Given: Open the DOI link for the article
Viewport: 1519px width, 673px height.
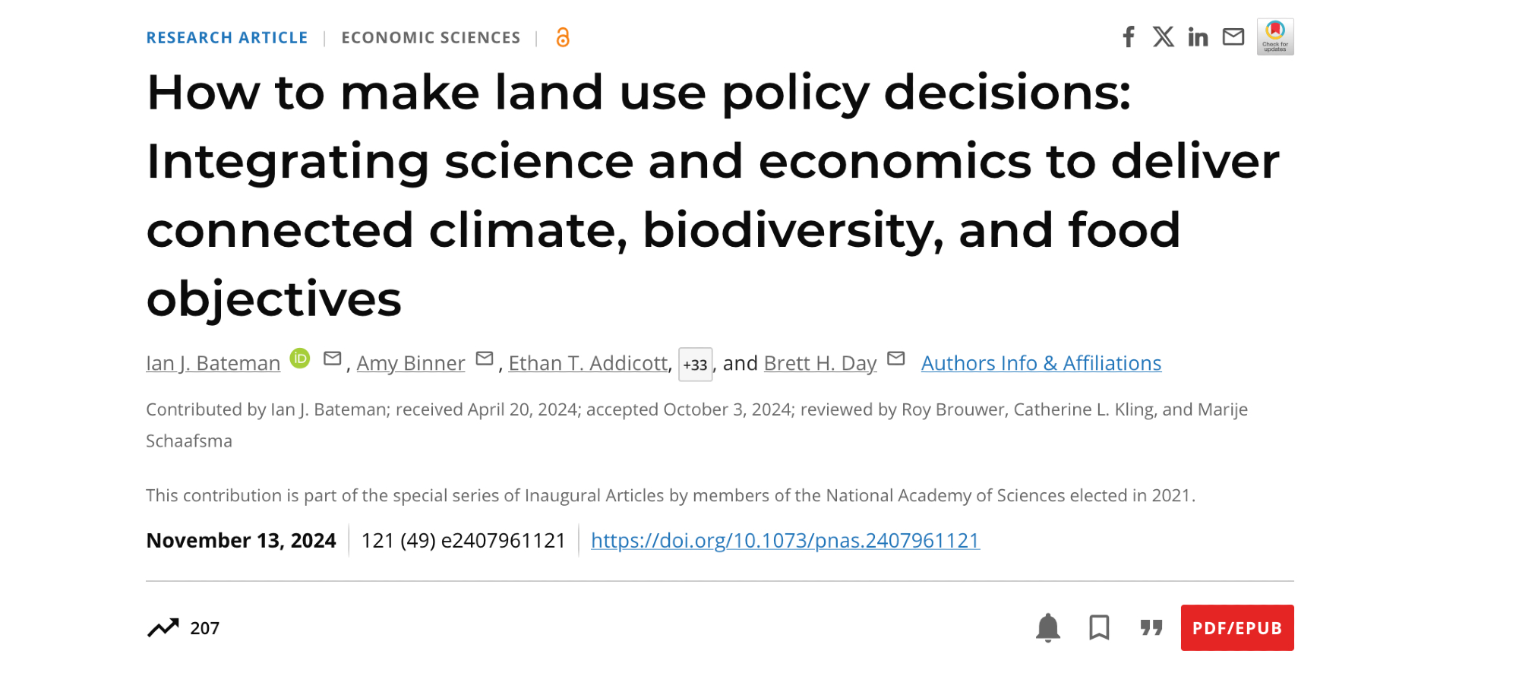Looking at the screenshot, I should [x=785, y=540].
